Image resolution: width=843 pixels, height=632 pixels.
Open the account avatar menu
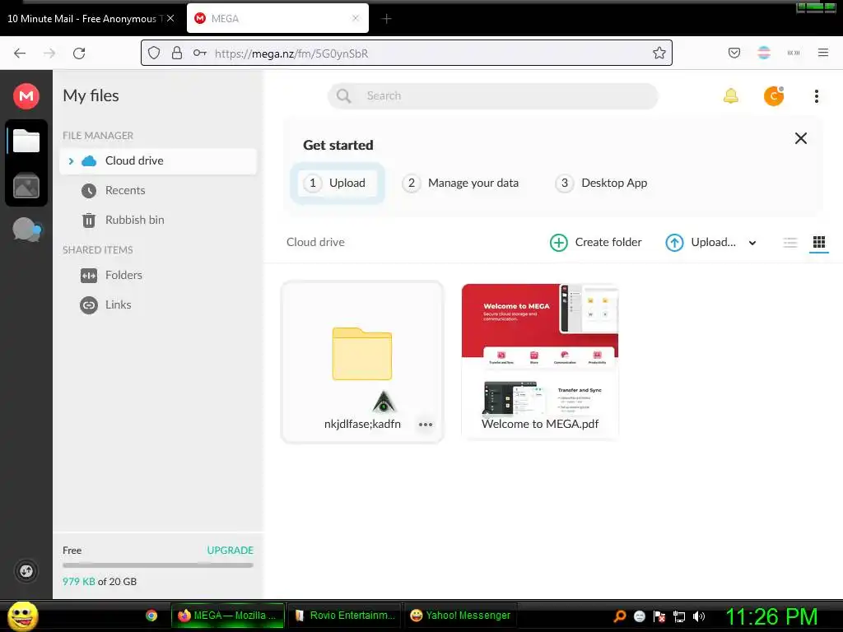tap(774, 96)
